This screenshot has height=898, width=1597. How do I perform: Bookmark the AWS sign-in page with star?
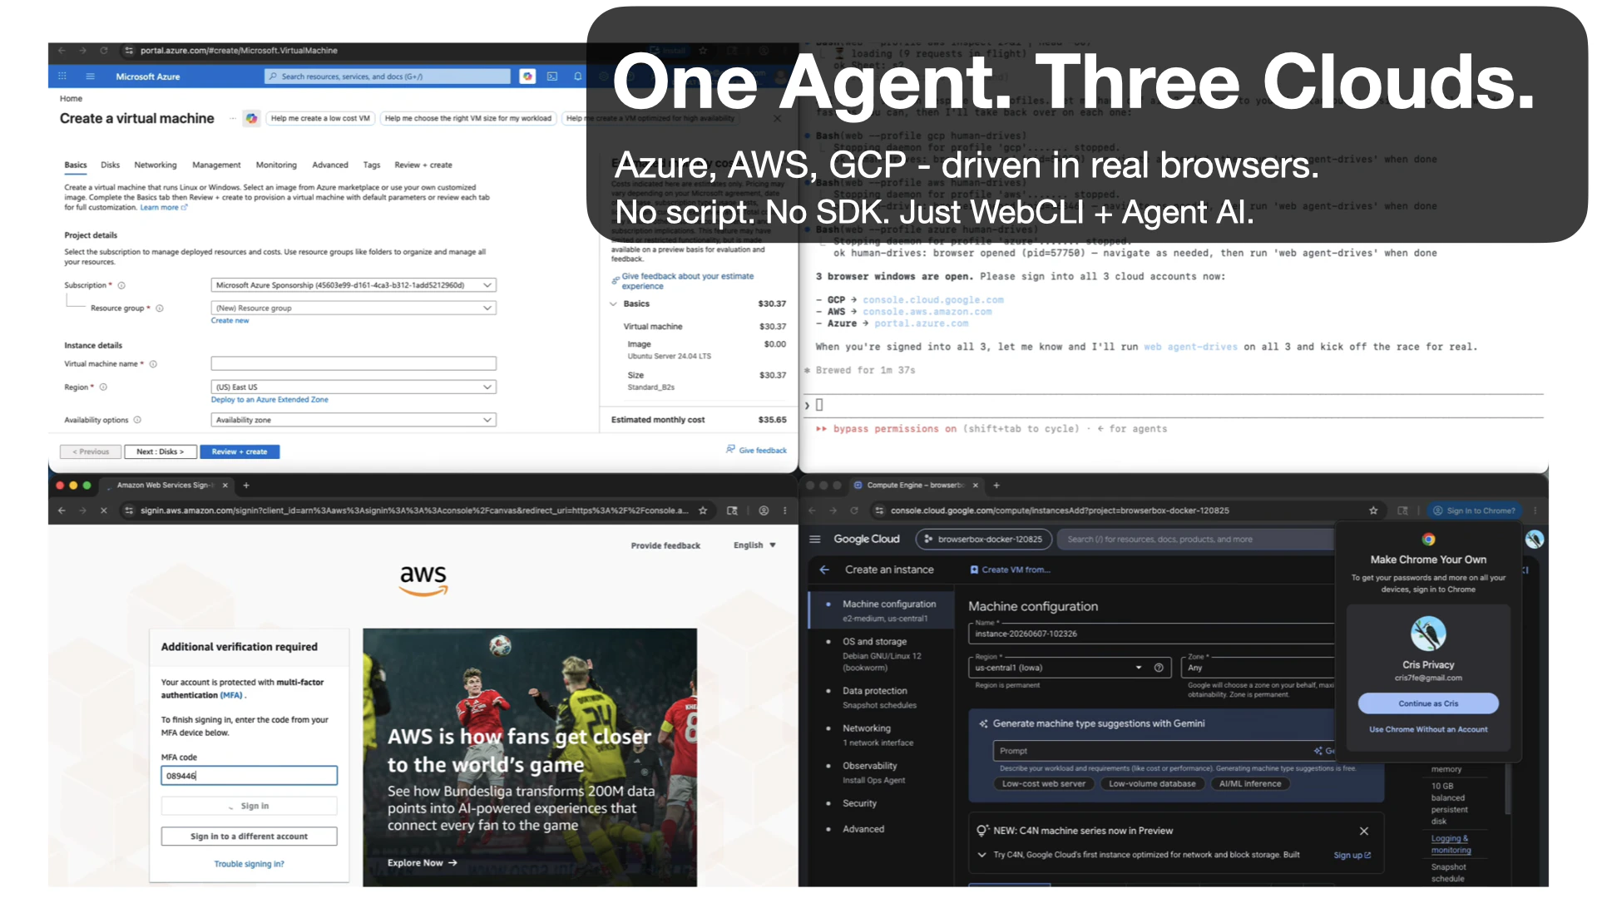click(703, 511)
